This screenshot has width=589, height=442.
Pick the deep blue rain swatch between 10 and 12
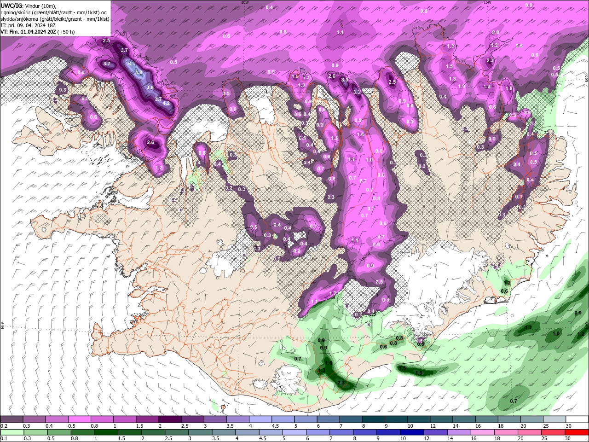411,432
